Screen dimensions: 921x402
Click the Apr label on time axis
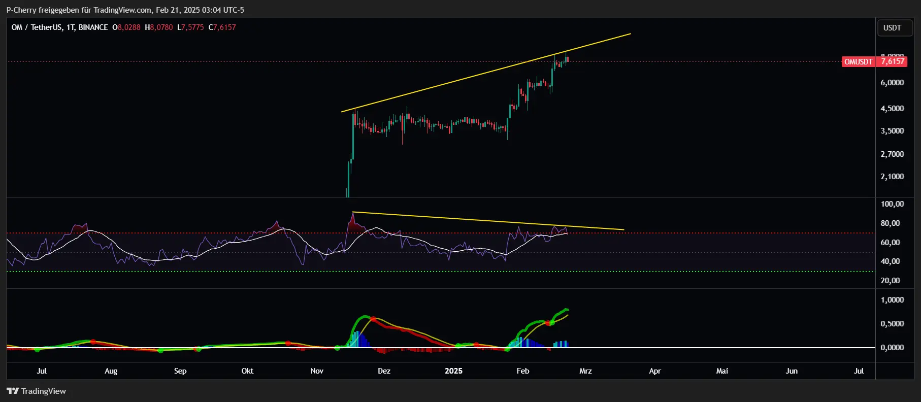(655, 371)
